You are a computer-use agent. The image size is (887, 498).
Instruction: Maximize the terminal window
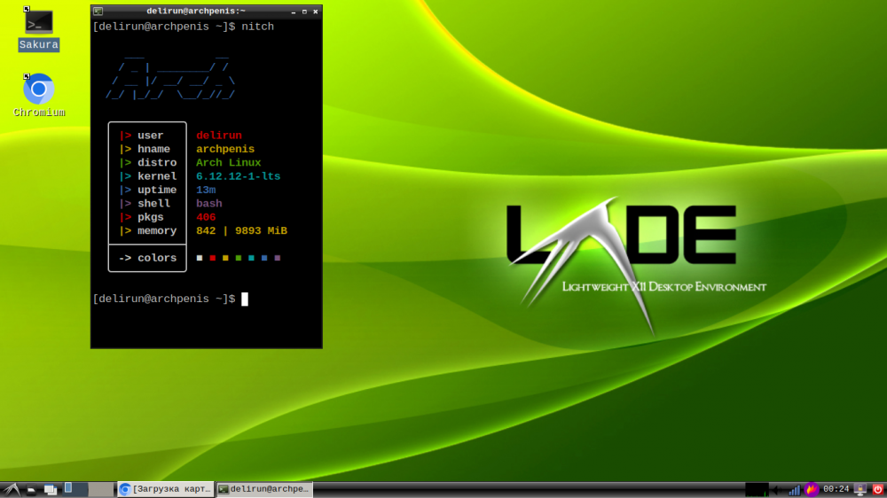coord(304,12)
